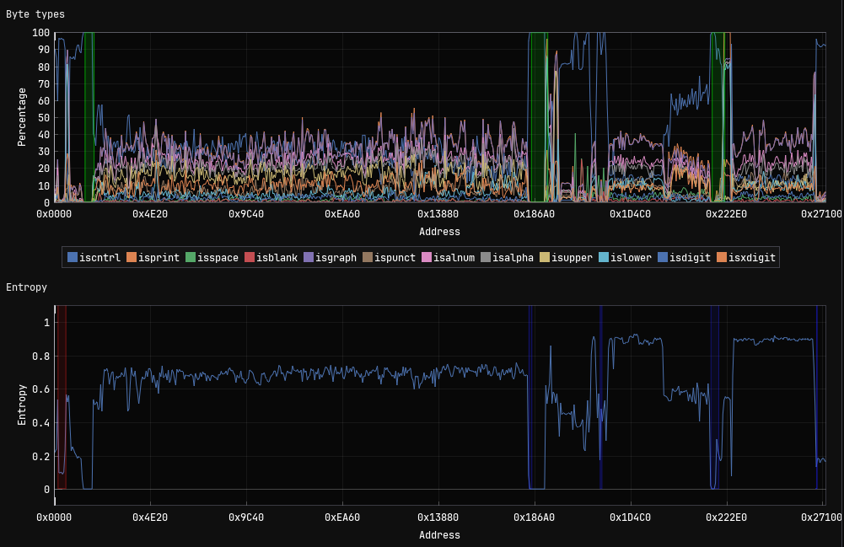Screen dimensions: 844x547
Task: Click the orange isxdigit legend swatch
Action: tap(722, 258)
